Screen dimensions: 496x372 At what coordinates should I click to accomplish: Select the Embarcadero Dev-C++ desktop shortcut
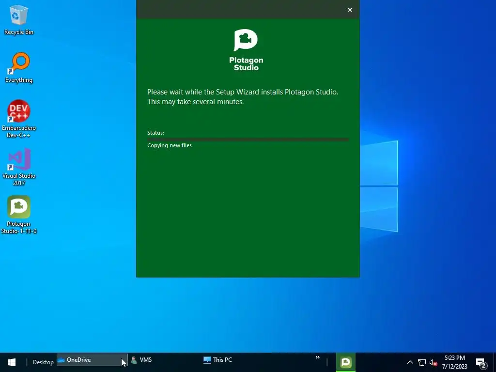click(x=19, y=119)
